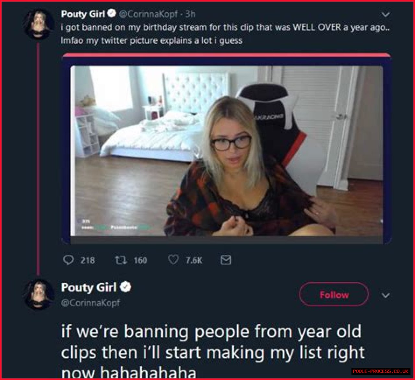415x380 pixels.
Task: Click the verified badge beside the Follow button
Action: [x=126, y=287]
